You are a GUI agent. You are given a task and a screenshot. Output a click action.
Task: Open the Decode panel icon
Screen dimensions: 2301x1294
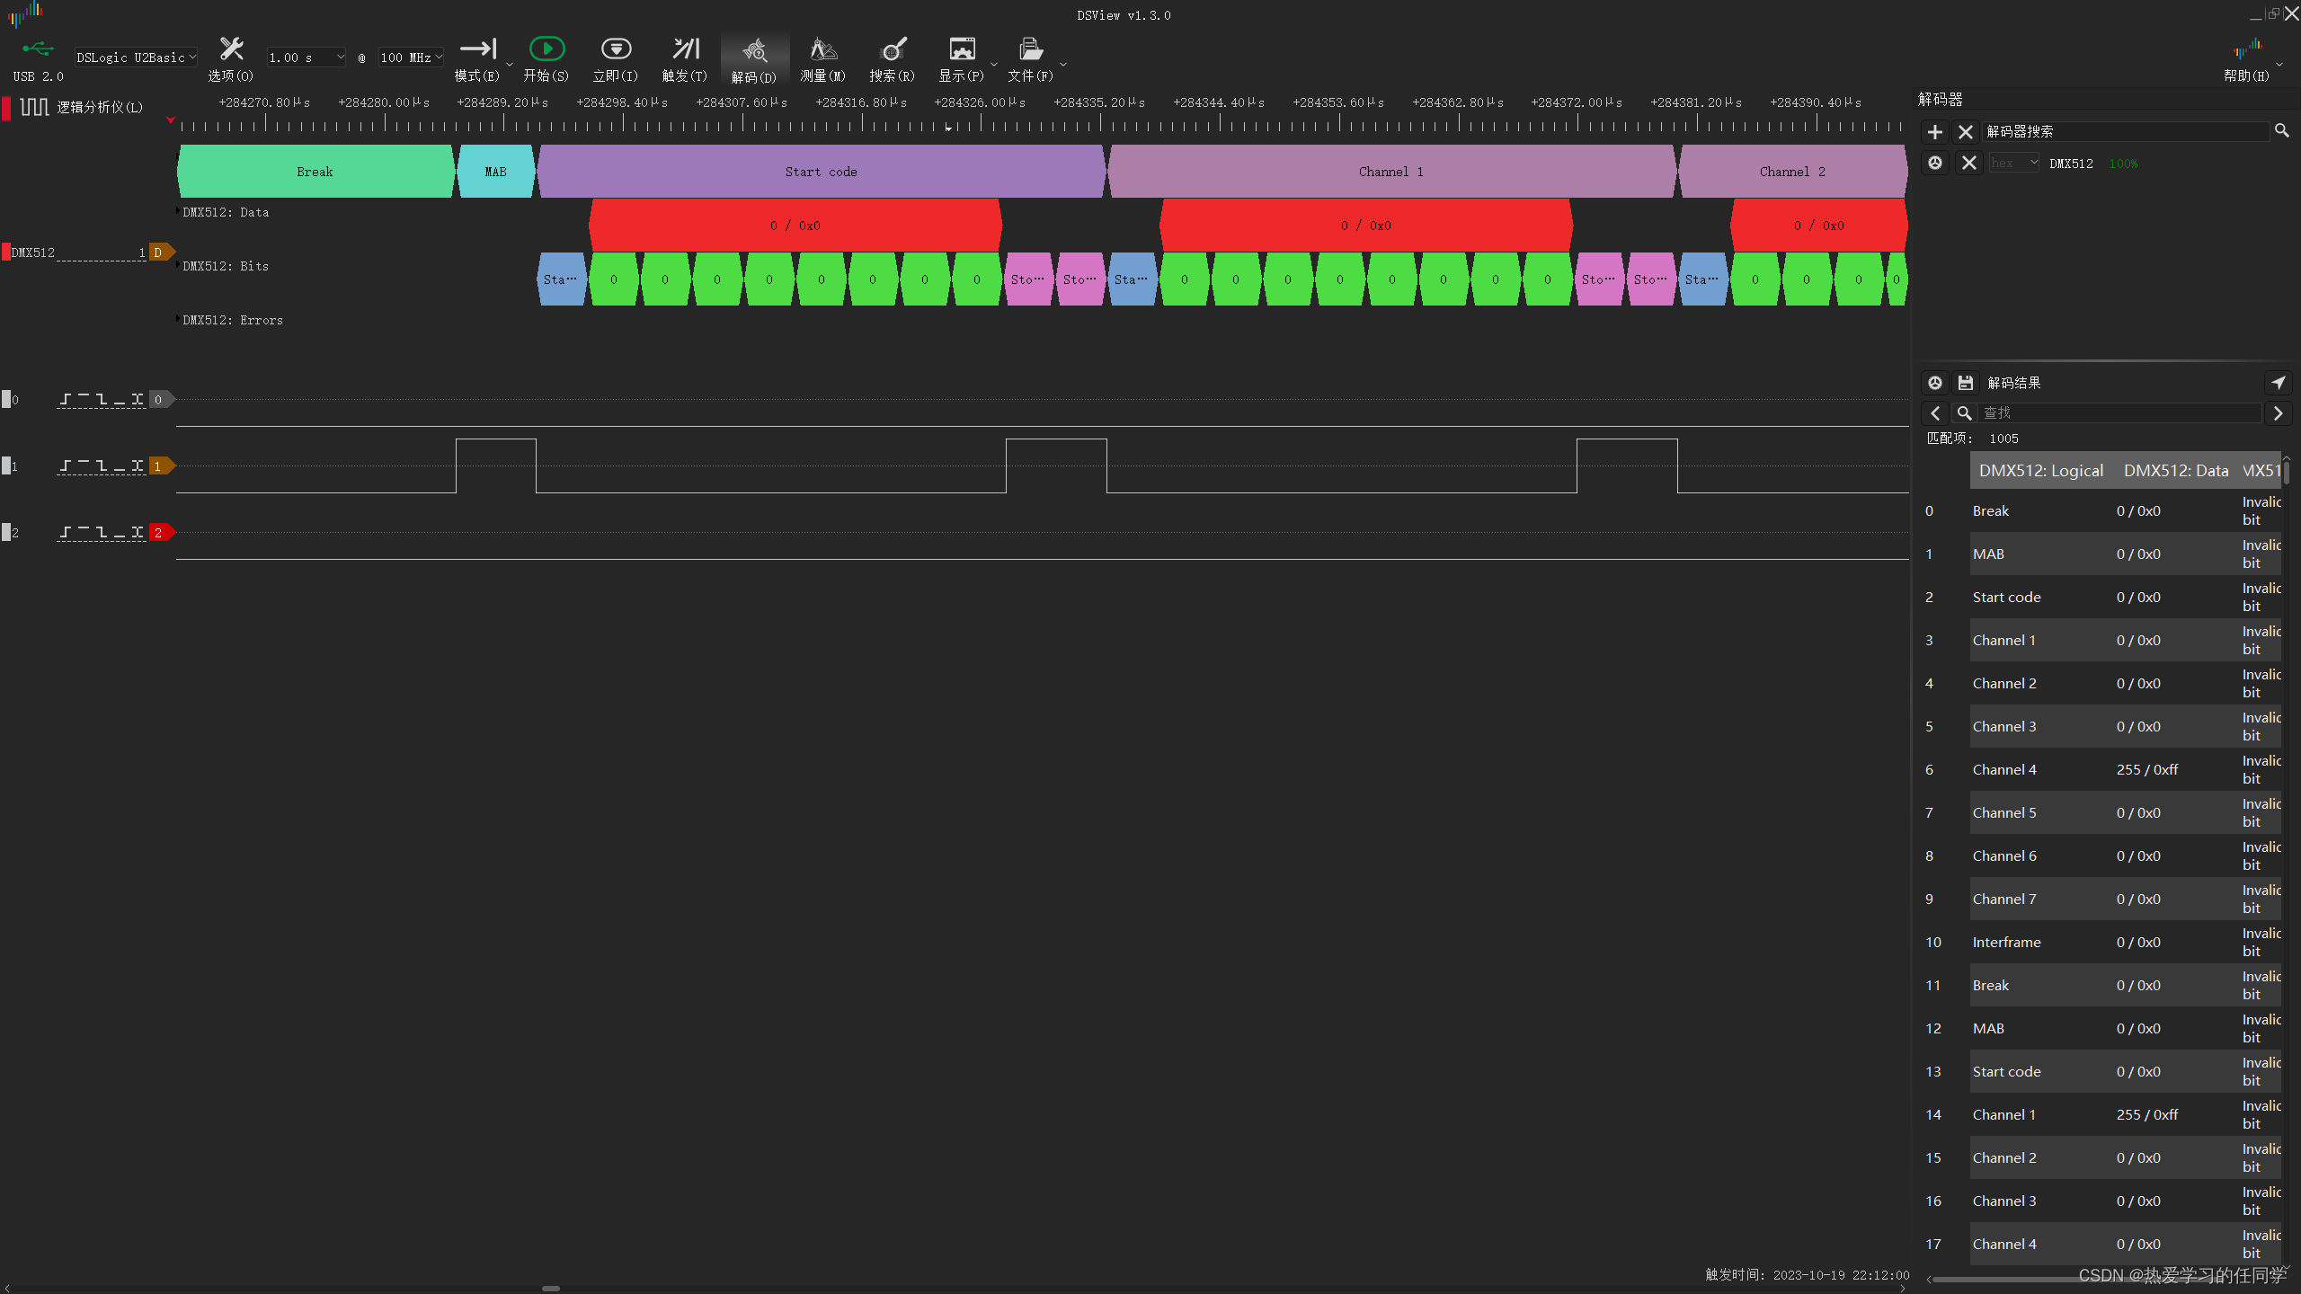coord(754,51)
